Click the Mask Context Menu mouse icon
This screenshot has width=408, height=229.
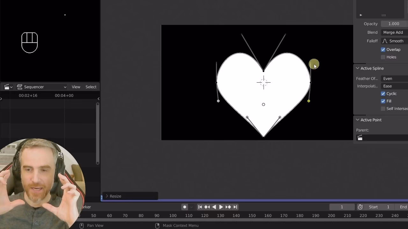157,226
